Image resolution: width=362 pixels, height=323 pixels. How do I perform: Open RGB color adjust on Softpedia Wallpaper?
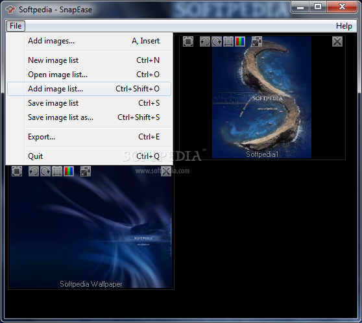69,171
